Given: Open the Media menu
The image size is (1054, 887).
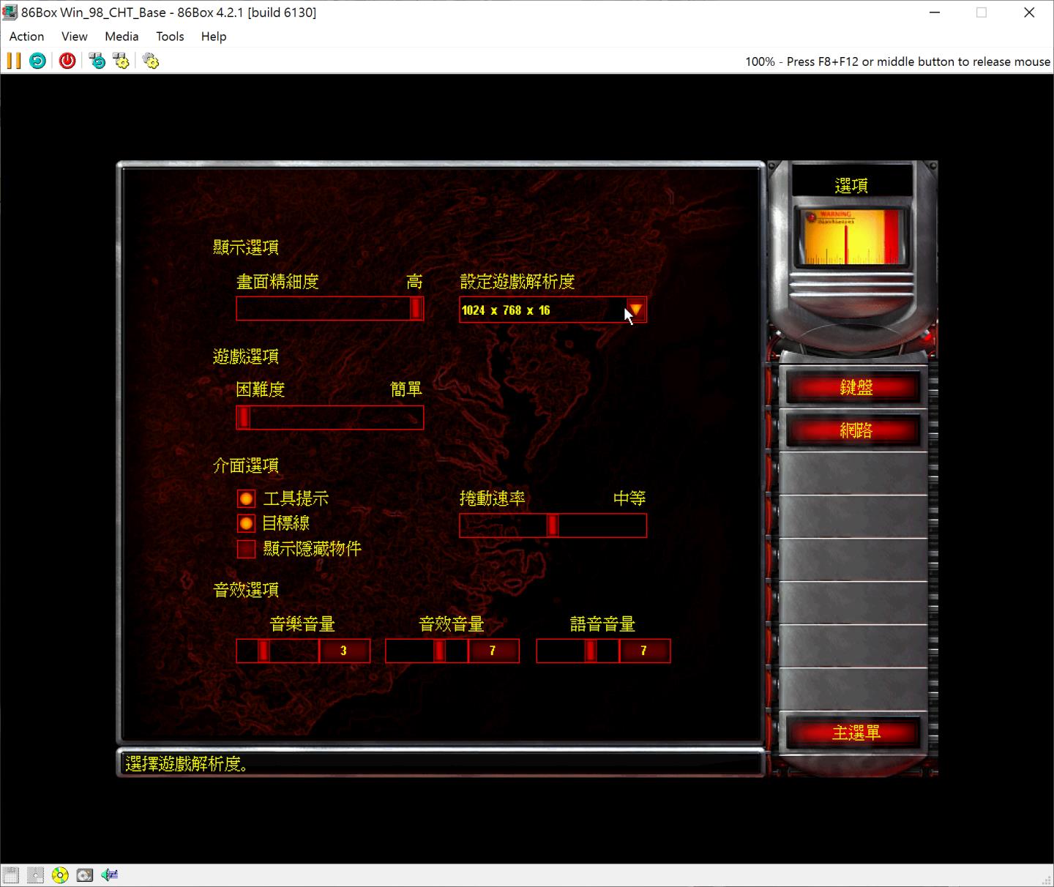Looking at the screenshot, I should 122,36.
